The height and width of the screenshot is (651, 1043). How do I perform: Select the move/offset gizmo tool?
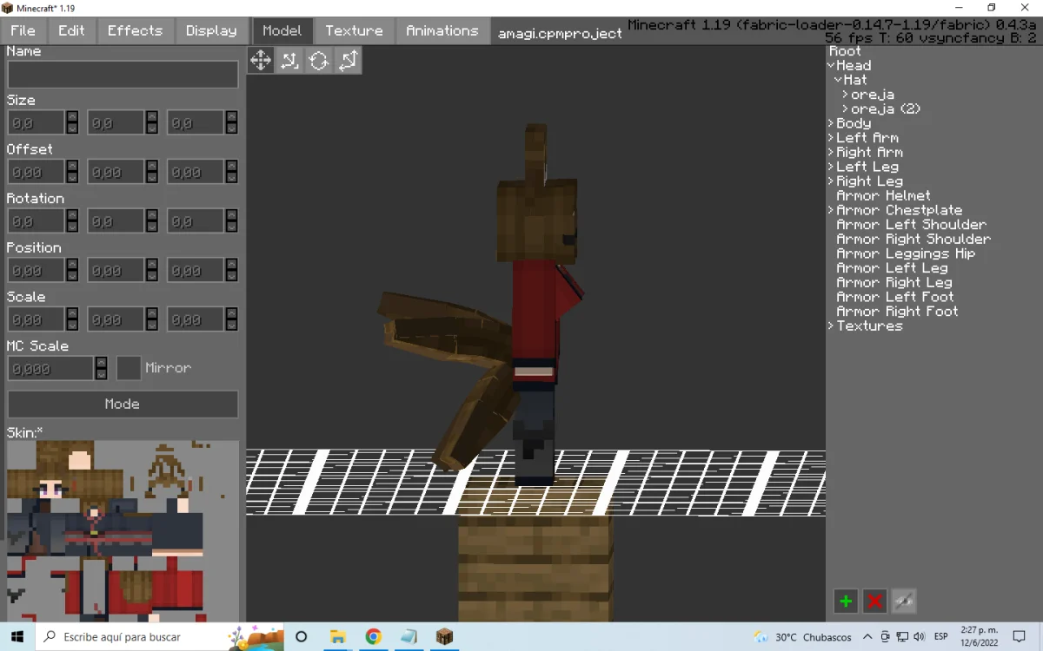click(x=261, y=60)
